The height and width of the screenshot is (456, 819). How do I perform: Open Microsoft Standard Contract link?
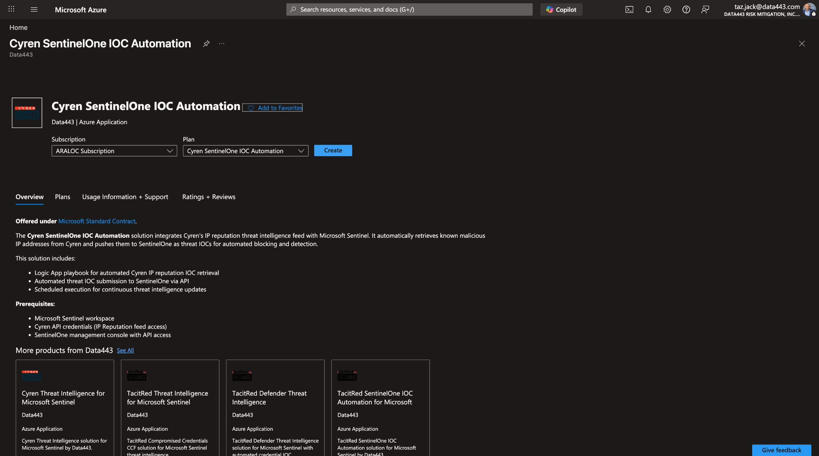tap(97, 221)
